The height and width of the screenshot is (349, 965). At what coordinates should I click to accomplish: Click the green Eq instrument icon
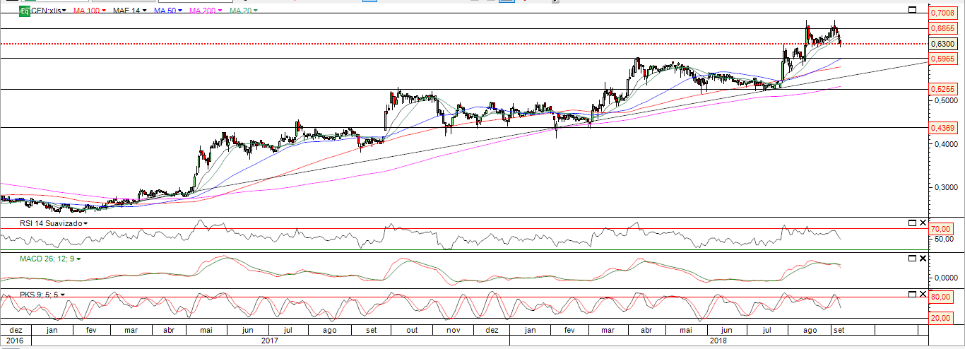[x=24, y=11]
